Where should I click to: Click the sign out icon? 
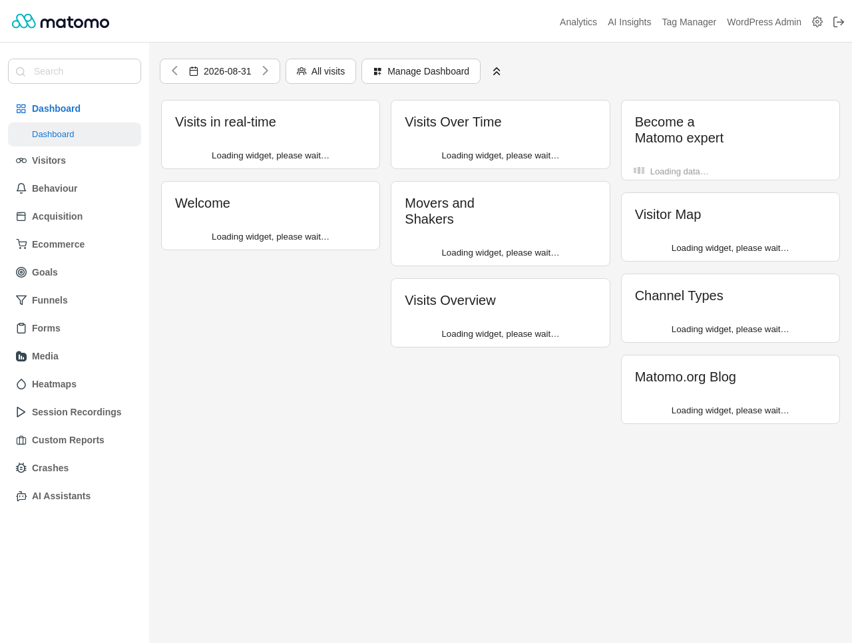tap(839, 22)
